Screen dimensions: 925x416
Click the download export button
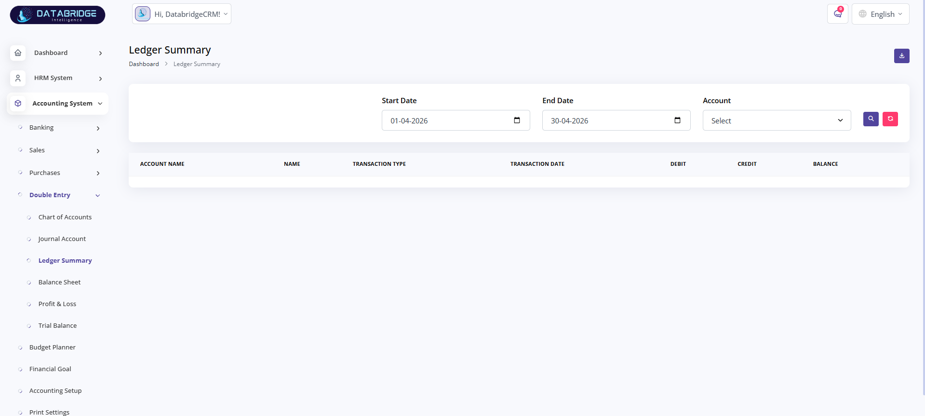(x=901, y=56)
